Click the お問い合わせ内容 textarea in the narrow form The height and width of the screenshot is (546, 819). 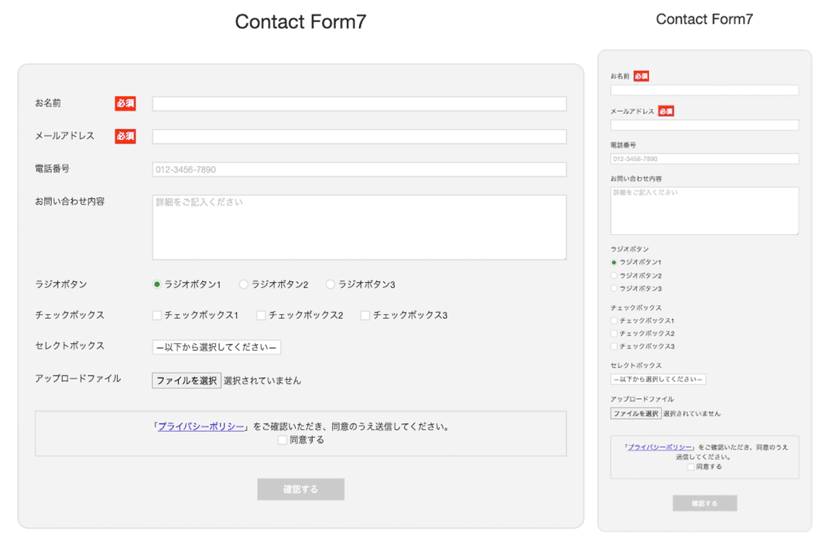704,211
